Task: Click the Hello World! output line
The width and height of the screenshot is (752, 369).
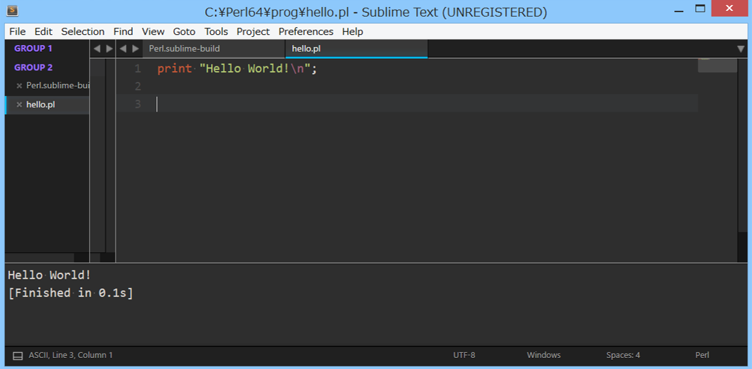Action: 50,275
